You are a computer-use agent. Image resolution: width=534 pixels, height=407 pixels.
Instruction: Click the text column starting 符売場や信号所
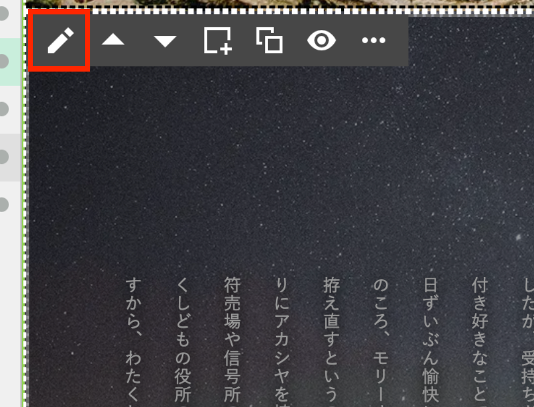(232, 341)
